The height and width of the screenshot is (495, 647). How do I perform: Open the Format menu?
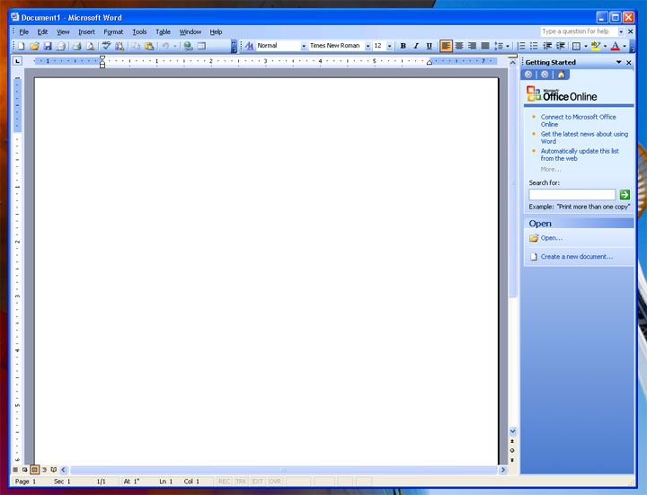pos(113,31)
